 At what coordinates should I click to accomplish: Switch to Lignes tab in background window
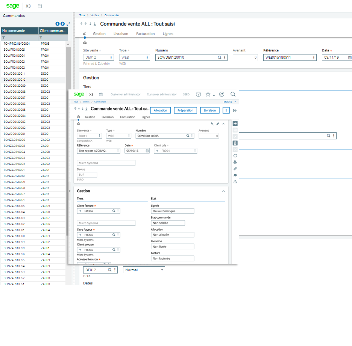pyautogui.click(x=168, y=34)
